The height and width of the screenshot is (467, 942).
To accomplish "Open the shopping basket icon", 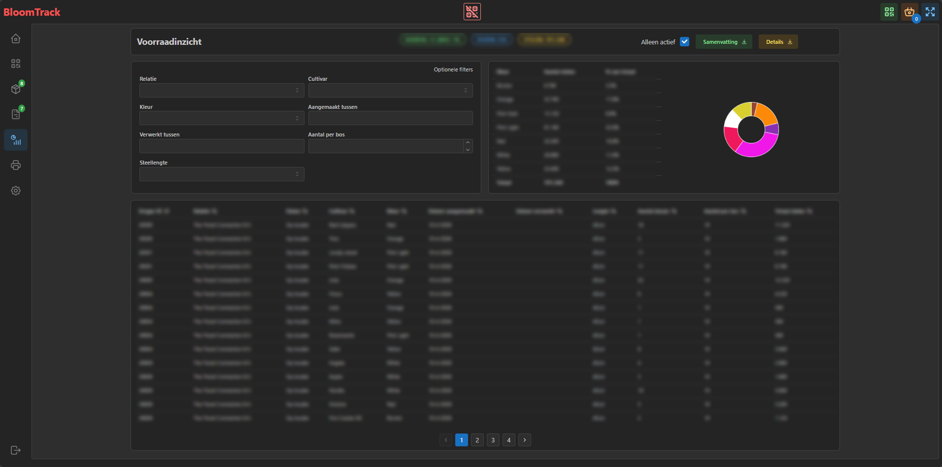I will click(x=909, y=12).
